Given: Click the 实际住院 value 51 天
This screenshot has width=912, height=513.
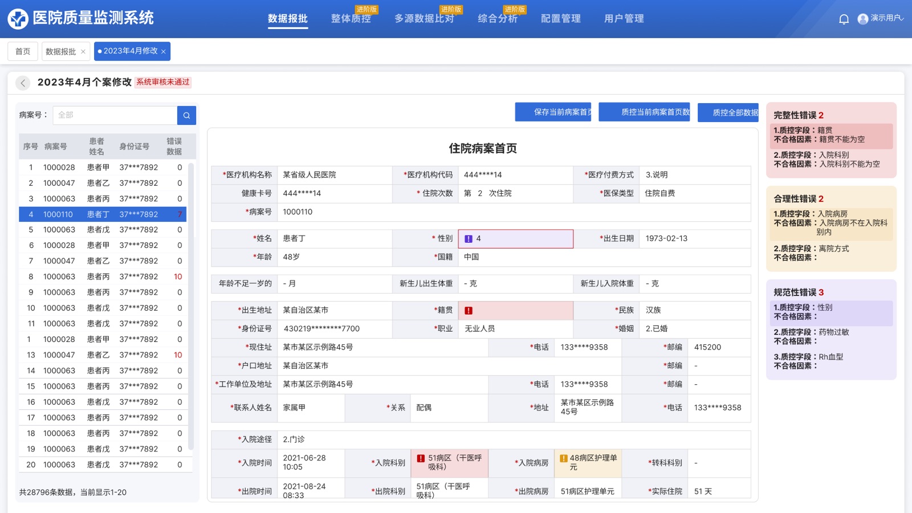Looking at the screenshot, I should pyautogui.click(x=703, y=491).
